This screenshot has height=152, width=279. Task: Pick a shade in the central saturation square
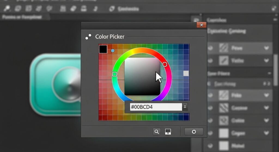click(x=142, y=76)
